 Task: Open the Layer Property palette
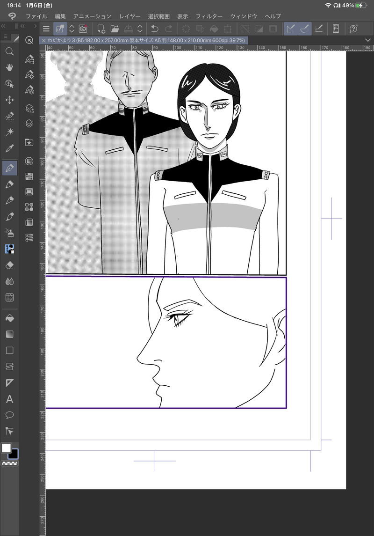pyautogui.click(x=29, y=108)
